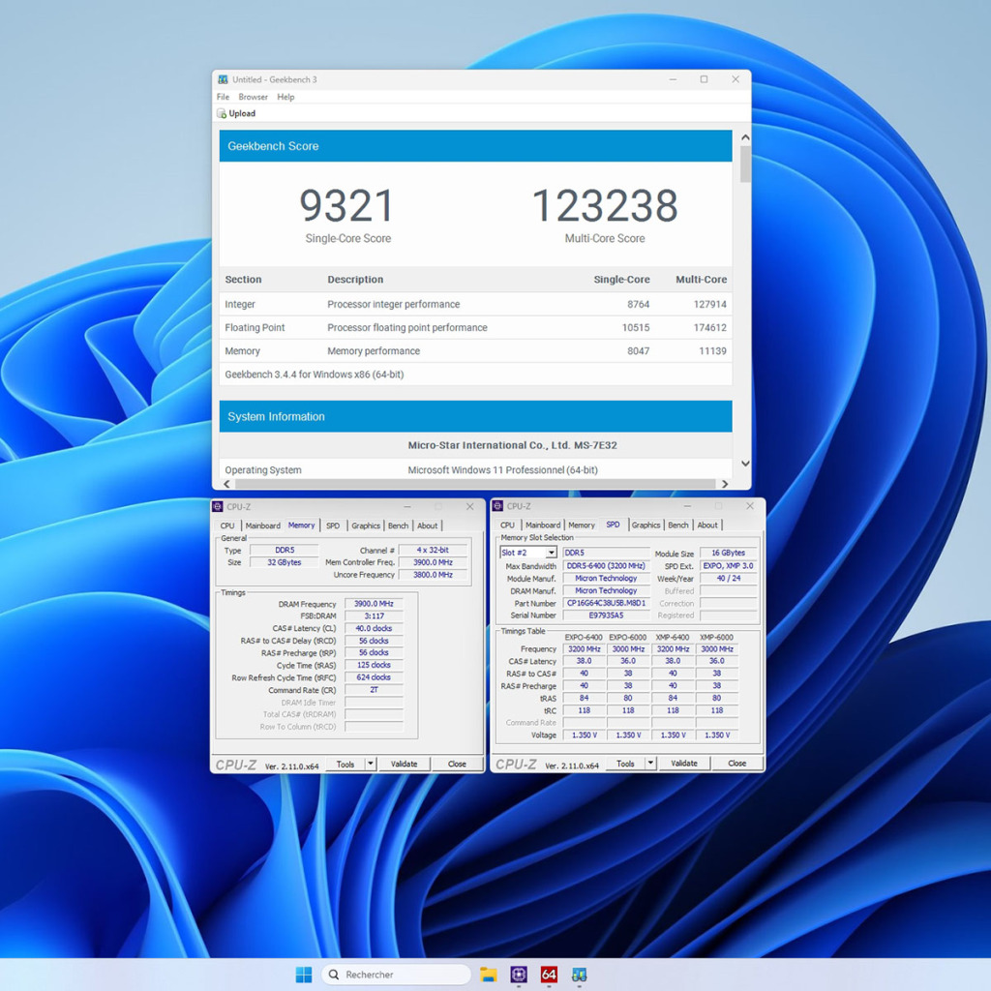Close the right CPU-Z window via X
The width and height of the screenshot is (991, 991).
[x=750, y=506]
